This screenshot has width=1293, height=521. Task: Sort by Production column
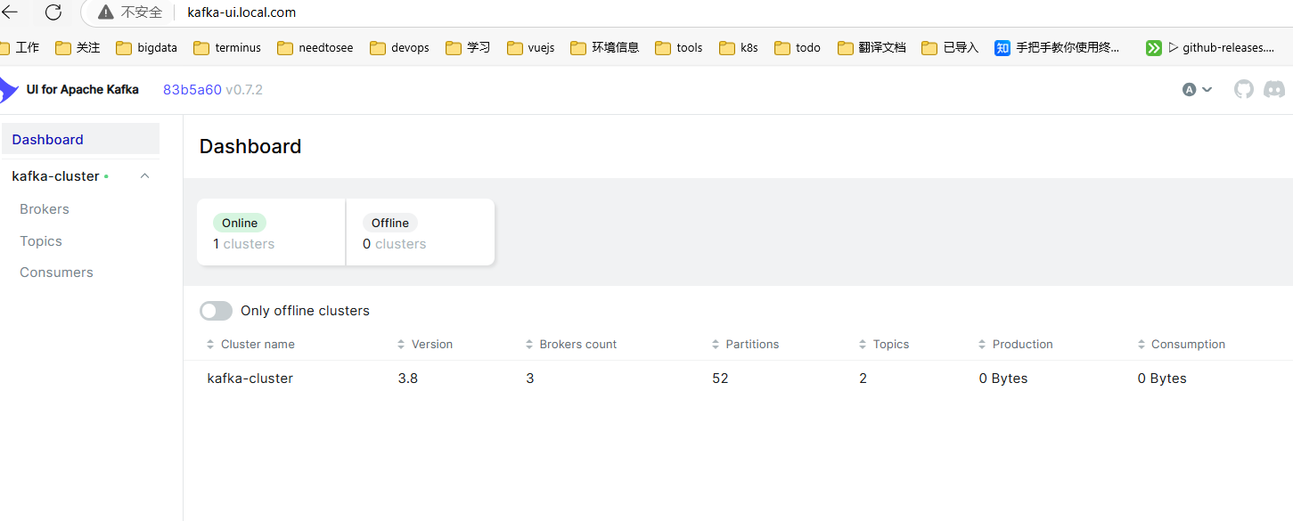click(1016, 344)
